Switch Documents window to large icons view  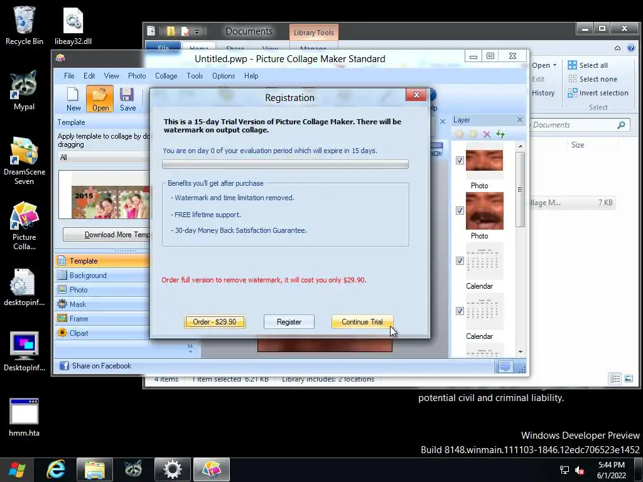click(629, 378)
